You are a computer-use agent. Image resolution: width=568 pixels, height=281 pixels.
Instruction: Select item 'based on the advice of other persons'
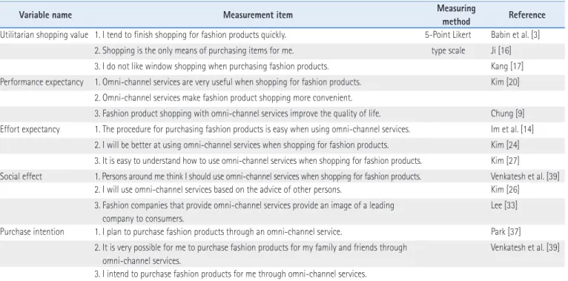tap(218, 189)
